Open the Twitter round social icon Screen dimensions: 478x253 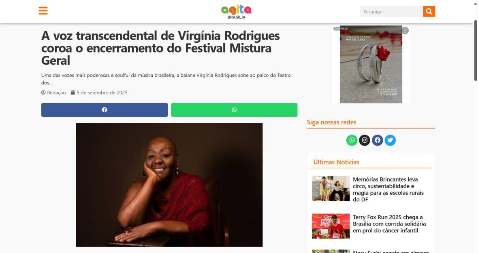(x=390, y=140)
